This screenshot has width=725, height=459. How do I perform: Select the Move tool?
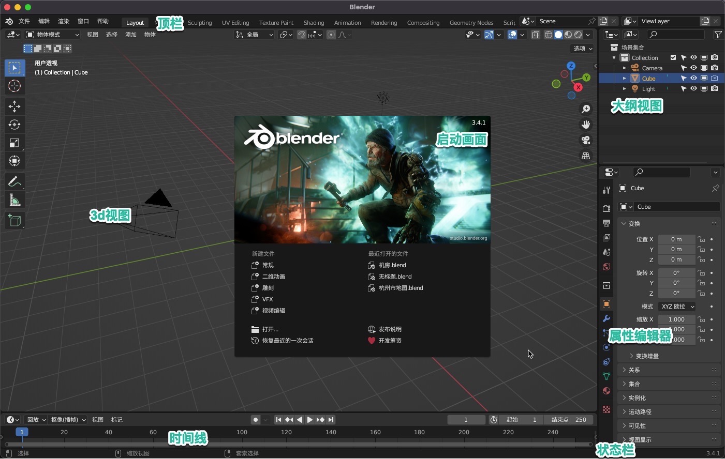[14, 106]
